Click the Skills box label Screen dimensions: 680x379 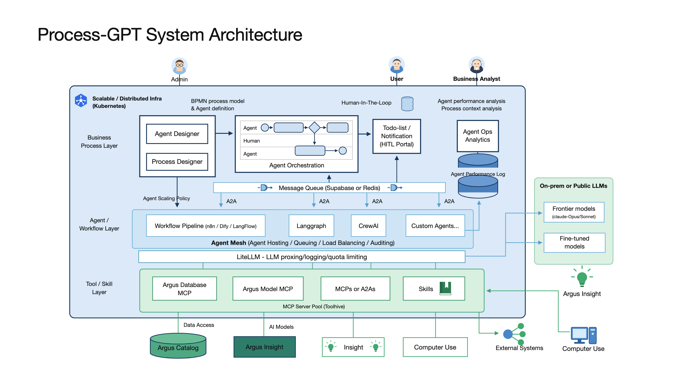click(426, 289)
